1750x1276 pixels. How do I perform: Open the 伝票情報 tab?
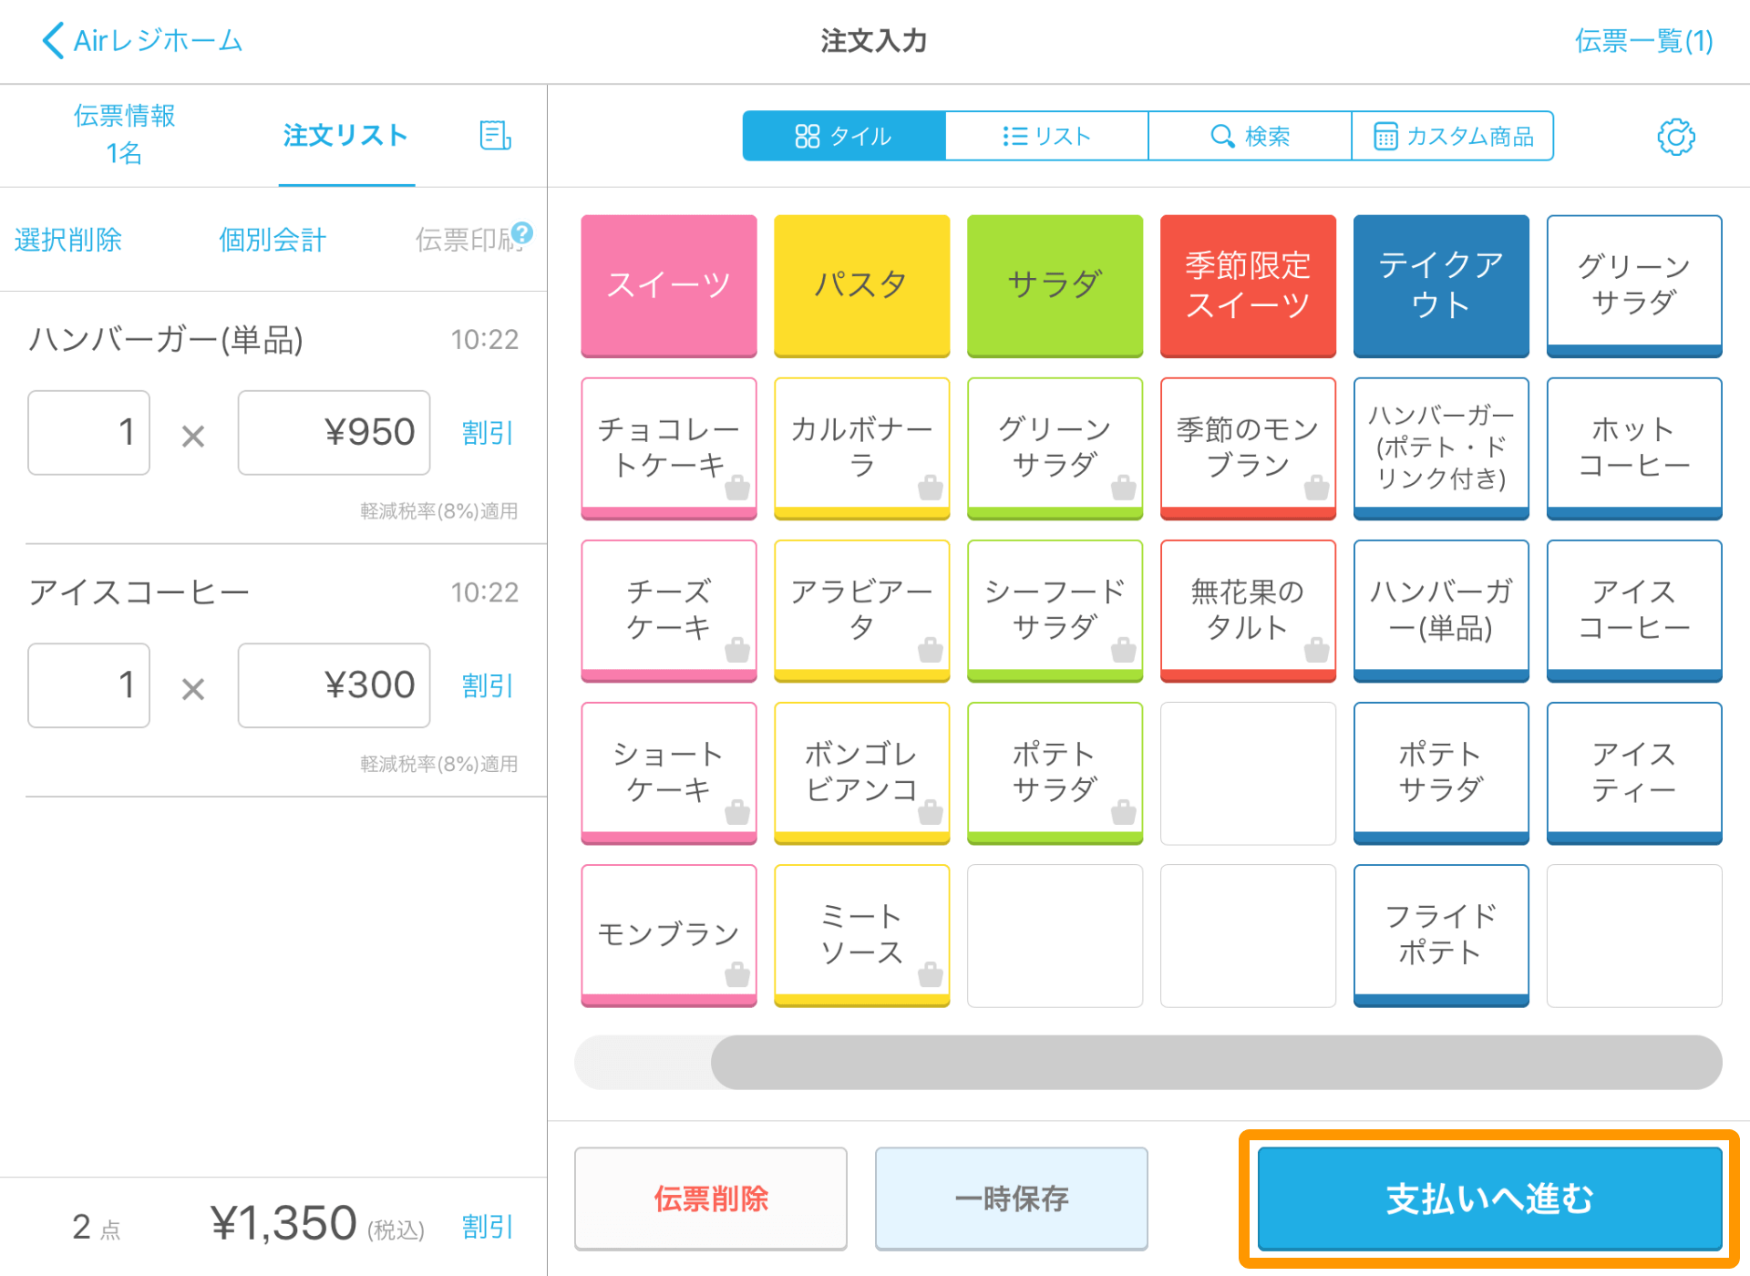coord(124,134)
